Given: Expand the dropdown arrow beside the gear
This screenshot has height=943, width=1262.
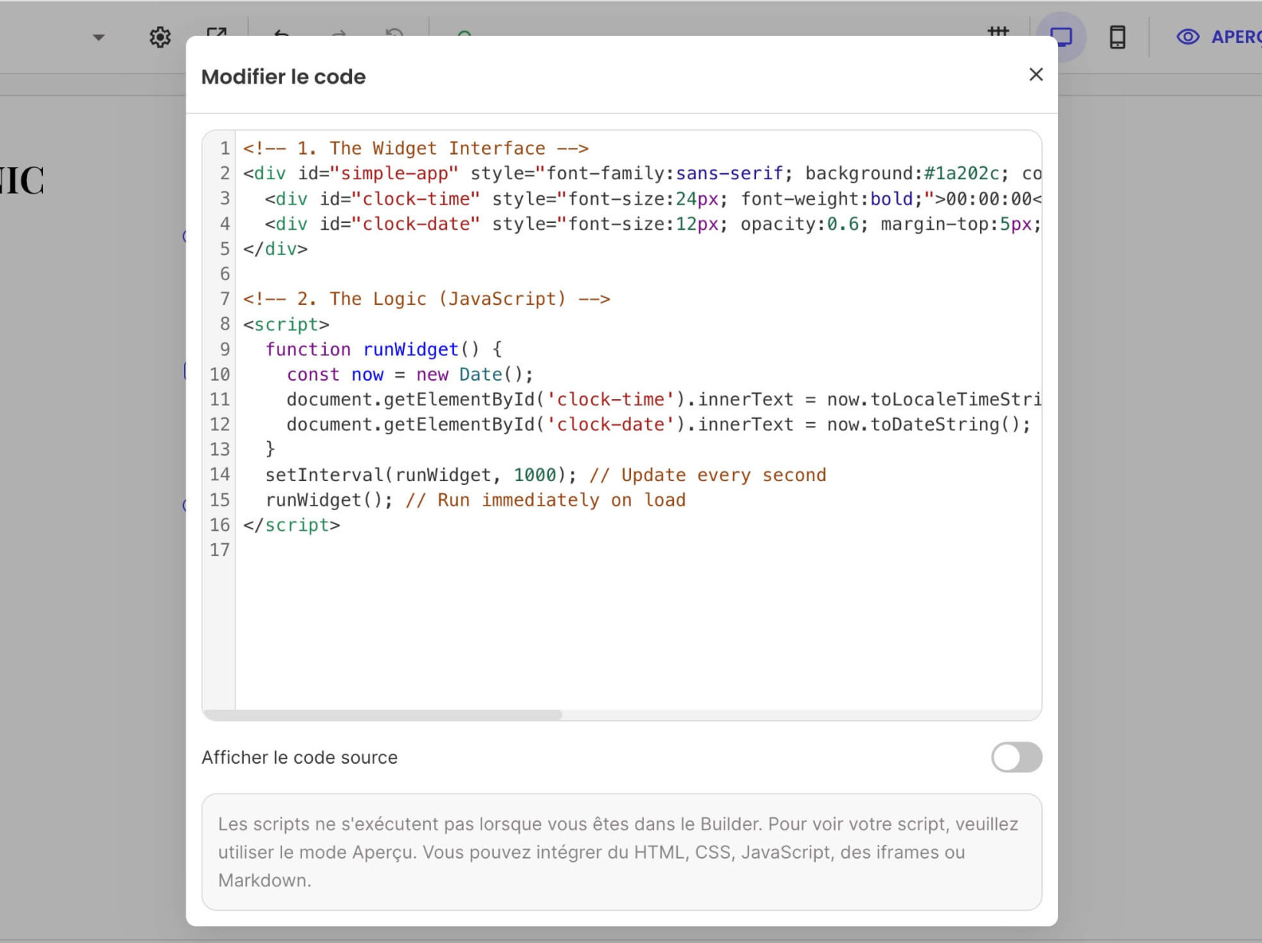Looking at the screenshot, I should pos(98,37).
